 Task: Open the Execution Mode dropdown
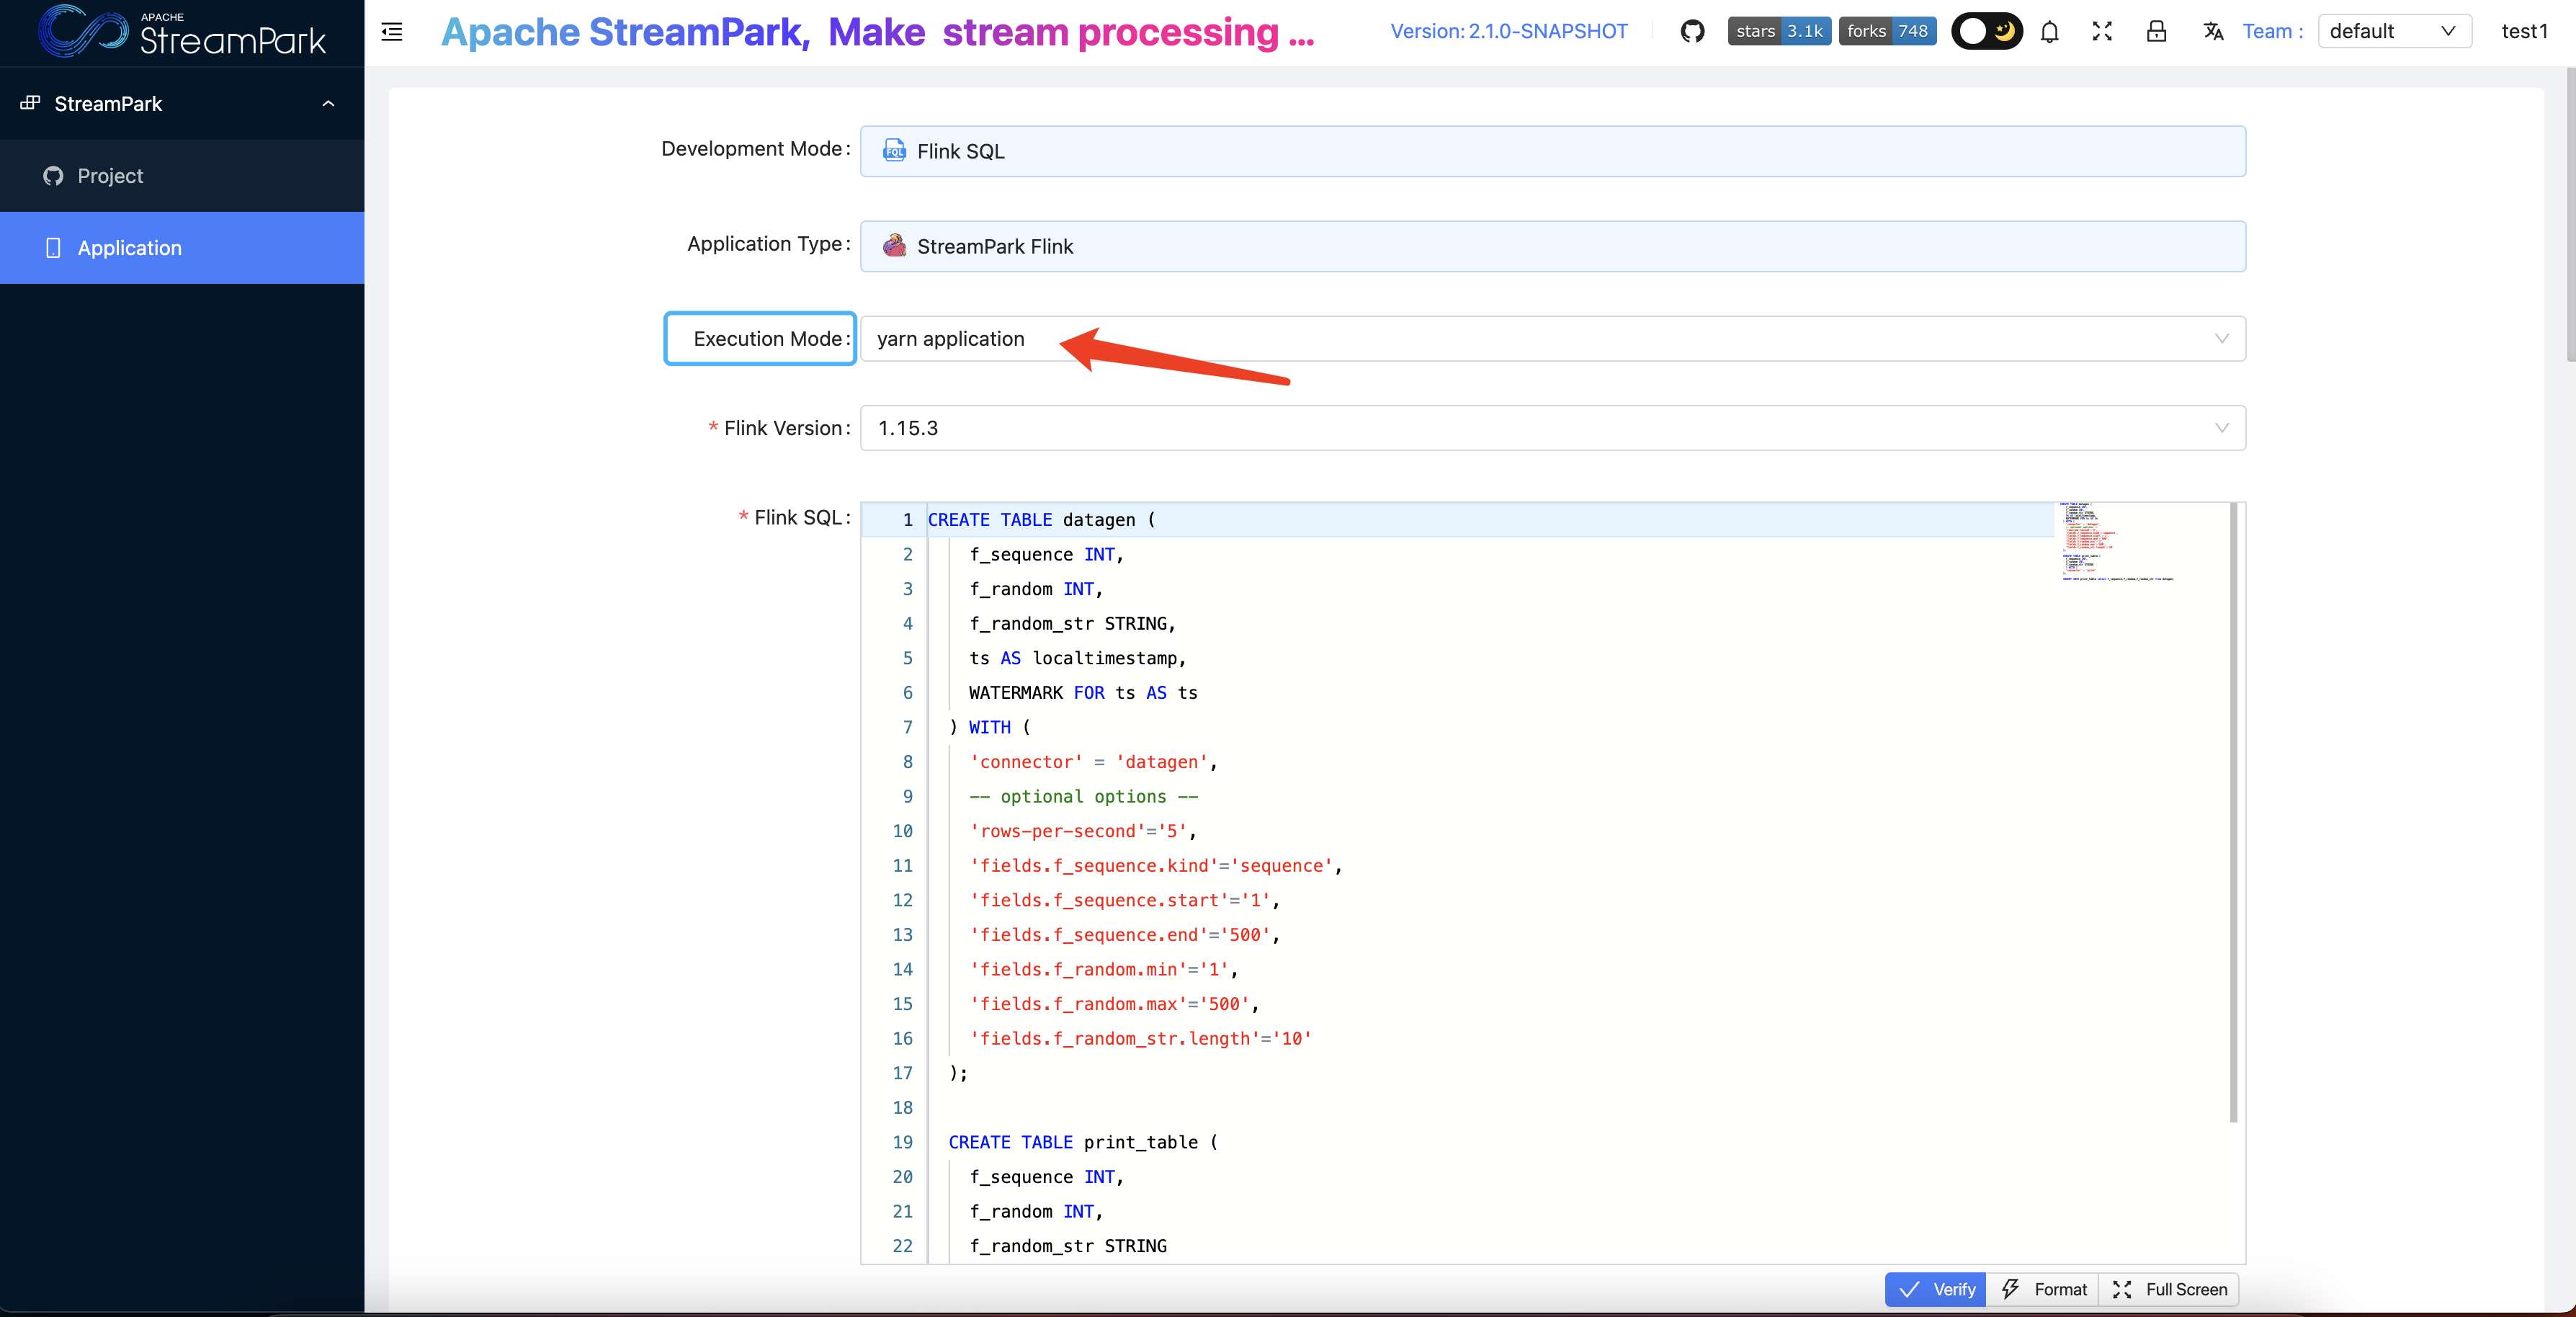[x=1552, y=339]
